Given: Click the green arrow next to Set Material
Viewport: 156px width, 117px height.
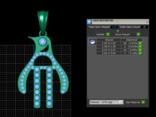Looking at the screenshot, I should 143,102.
